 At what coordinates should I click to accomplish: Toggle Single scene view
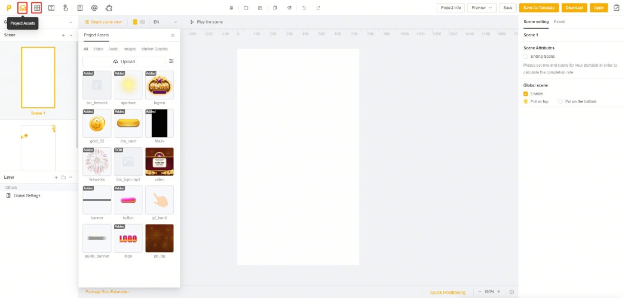pos(103,22)
